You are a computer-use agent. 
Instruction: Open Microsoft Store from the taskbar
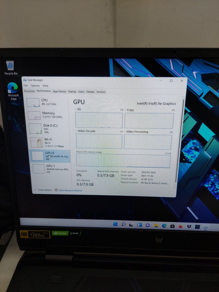[172, 226]
